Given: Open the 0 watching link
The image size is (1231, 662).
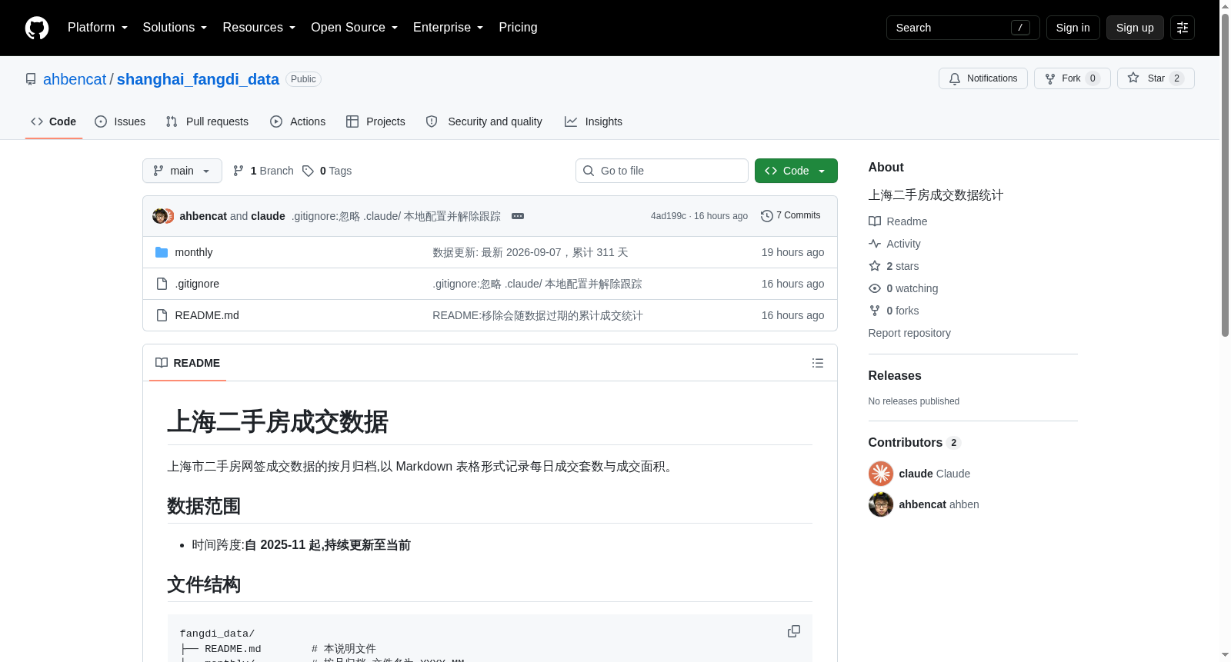Looking at the screenshot, I should coord(903,288).
